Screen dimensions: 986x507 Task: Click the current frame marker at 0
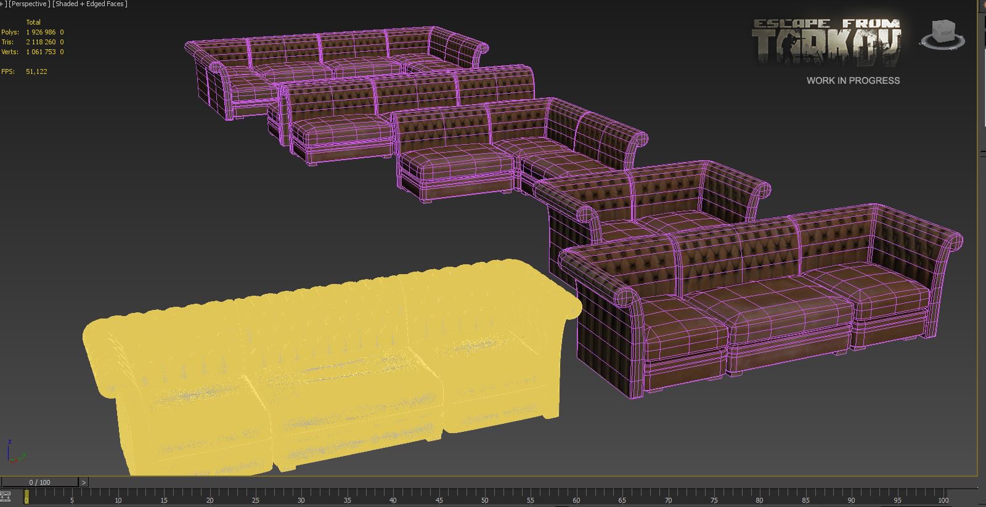tap(26, 497)
